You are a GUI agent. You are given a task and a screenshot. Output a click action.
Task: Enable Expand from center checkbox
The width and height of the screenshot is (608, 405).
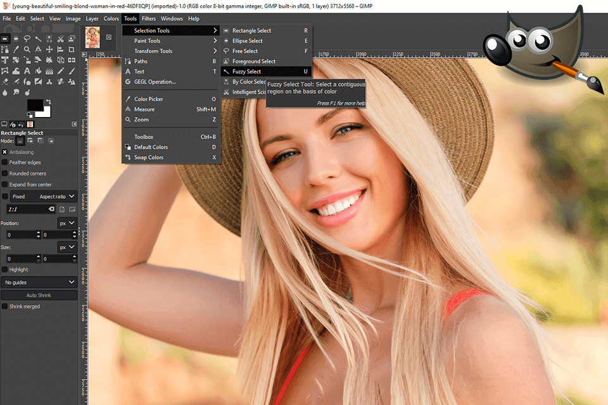pos(4,185)
